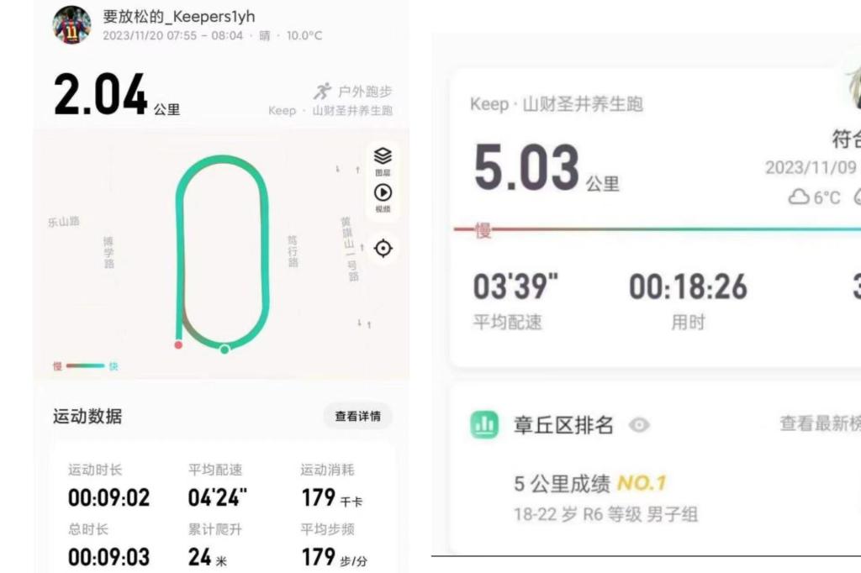This screenshot has height=573, width=861.
Task: Click the slow-fast pace color legend
Action: (86, 366)
